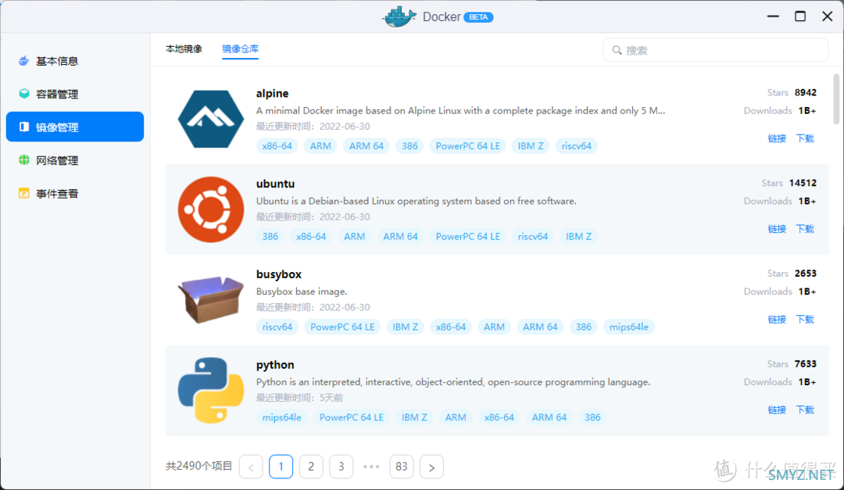
Task: Click 下载 to download busybox
Action: coord(805,320)
